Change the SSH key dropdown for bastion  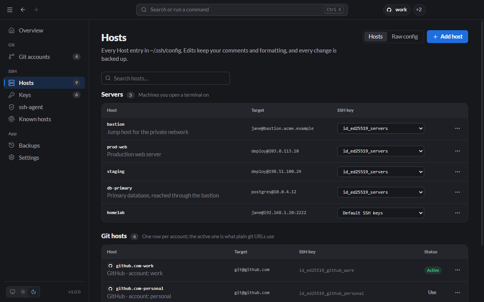click(x=381, y=128)
